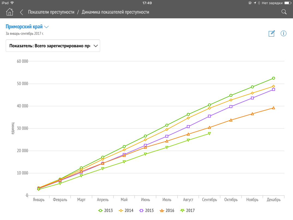Tap the 2016 Декабрь triangle marker
The width and height of the screenshot is (293, 220).
[273, 108]
